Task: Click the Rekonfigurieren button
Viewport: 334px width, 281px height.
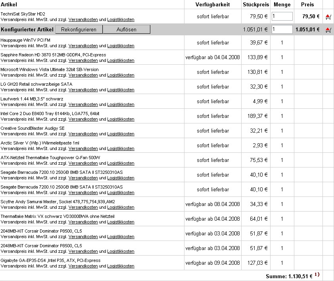Action: click(79, 29)
